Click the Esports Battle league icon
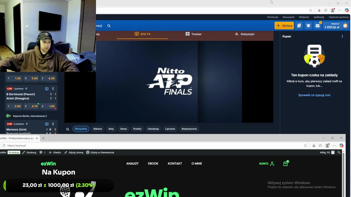Screen dimensions: 351x197 pos(9,116)
